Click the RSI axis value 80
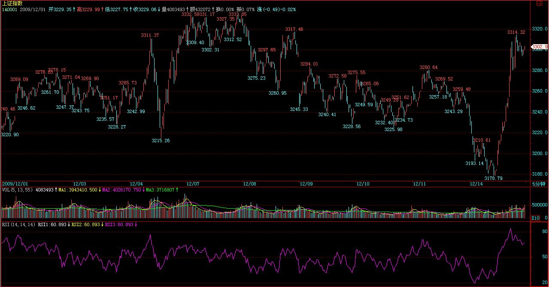This screenshot has height=287, width=549. click(x=545, y=231)
